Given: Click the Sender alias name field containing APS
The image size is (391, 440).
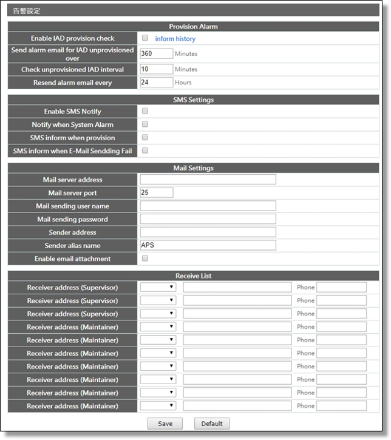Looking at the screenshot, I should click(x=208, y=245).
